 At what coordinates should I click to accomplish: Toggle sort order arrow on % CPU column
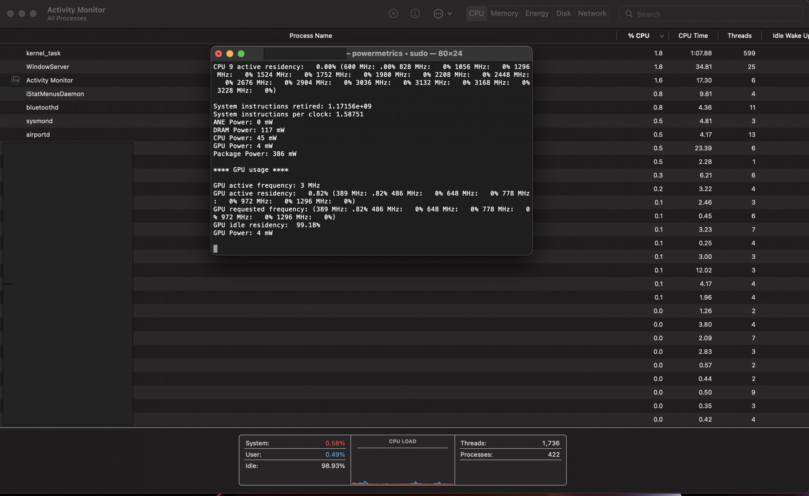[x=662, y=36]
